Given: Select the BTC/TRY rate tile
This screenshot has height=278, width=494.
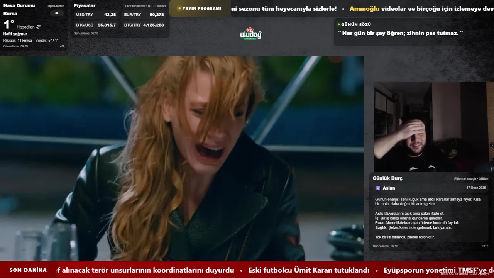Looking at the screenshot, I should tap(144, 25).
